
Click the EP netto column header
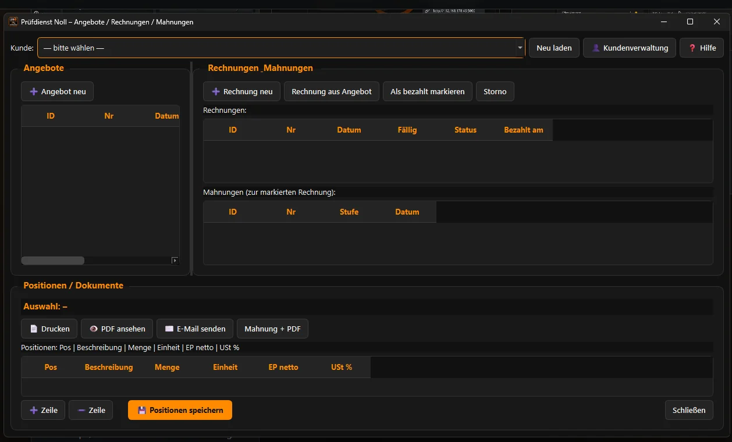(x=283, y=367)
